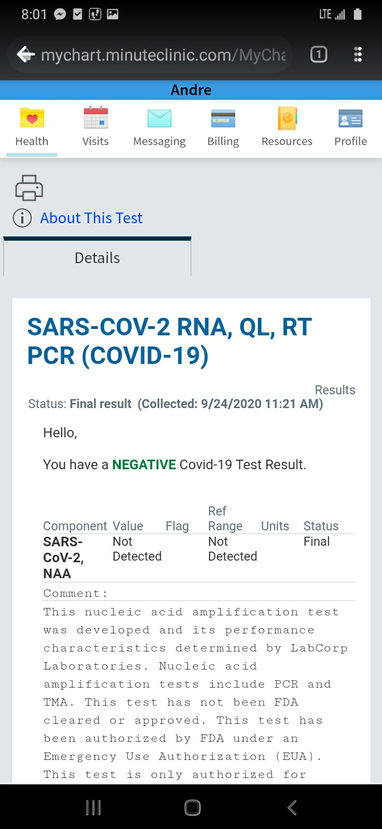Open the browser tab switcher
This screenshot has width=382, height=829.
[x=318, y=54]
